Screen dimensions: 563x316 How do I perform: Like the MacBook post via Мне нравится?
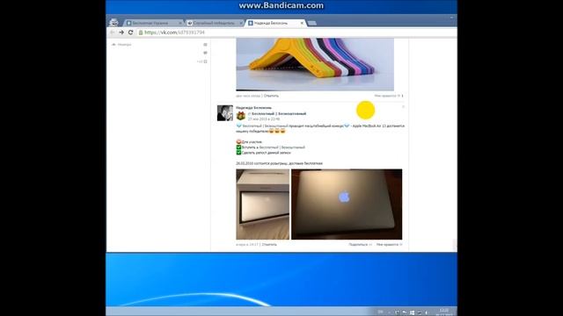click(389, 244)
